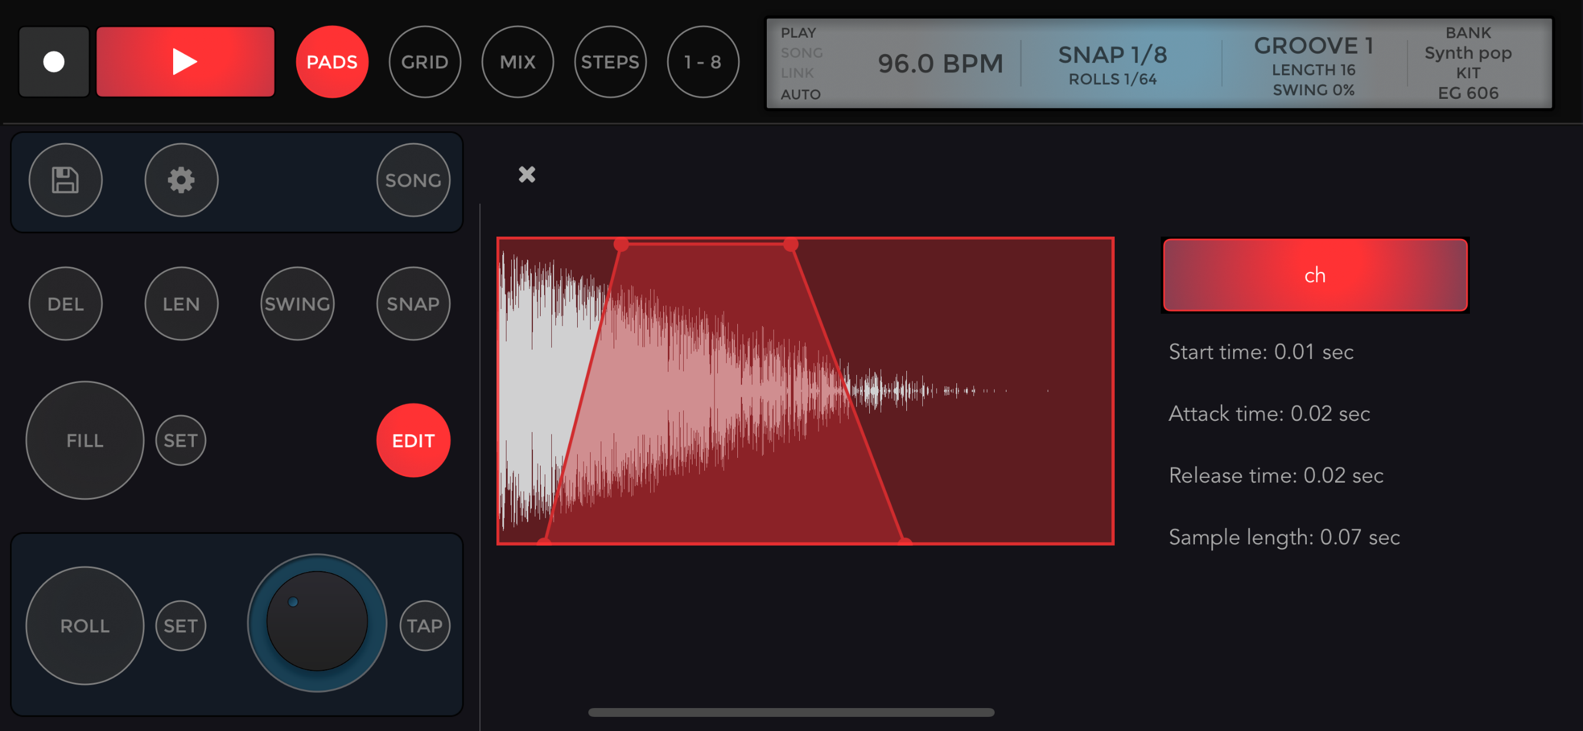
Task: Trigger the ch sample pad
Action: [1314, 275]
